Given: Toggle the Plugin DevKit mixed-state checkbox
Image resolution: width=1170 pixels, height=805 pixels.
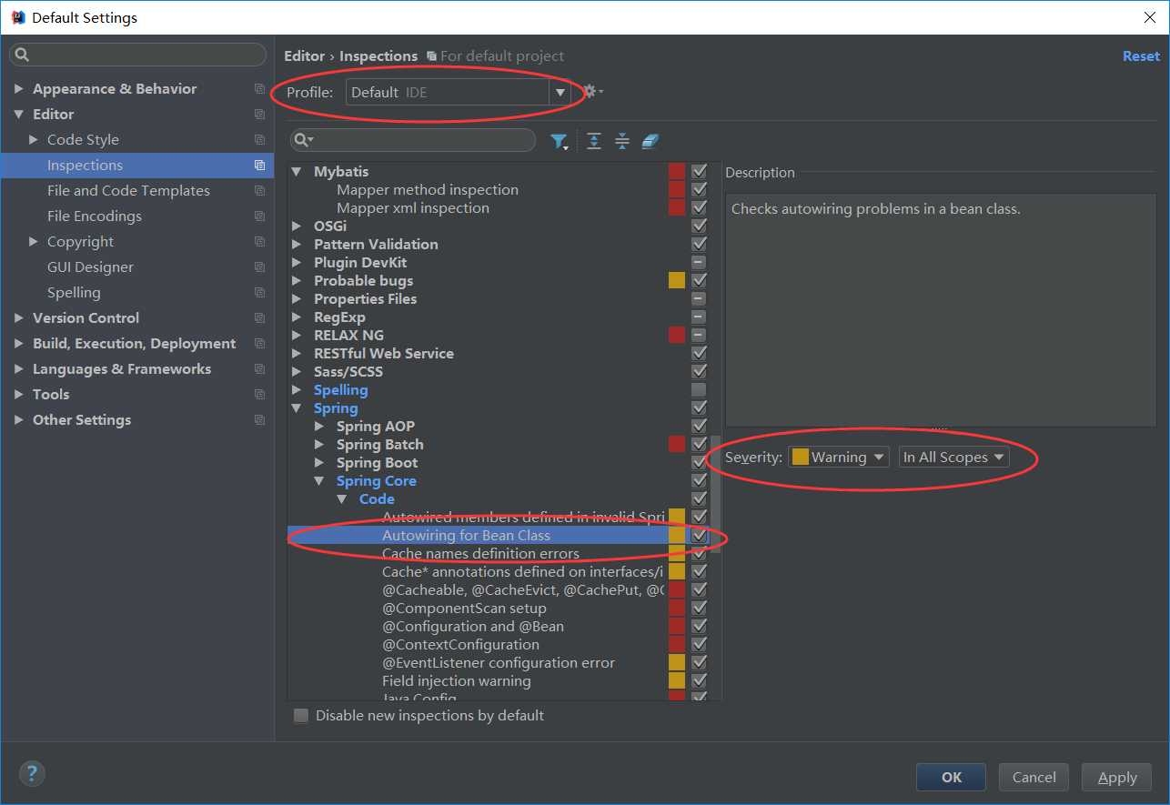Looking at the screenshot, I should 699,262.
